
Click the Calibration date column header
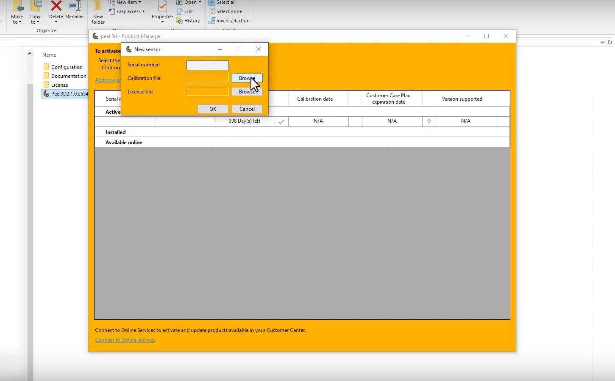(314, 99)
